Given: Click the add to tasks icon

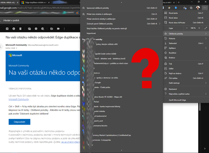Looking at the screenshot, I should (x=43, y=29).
